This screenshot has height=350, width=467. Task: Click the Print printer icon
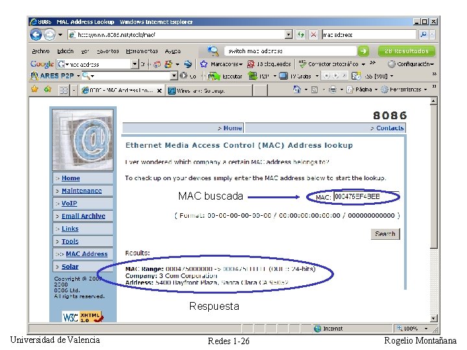tap(332, 89)
